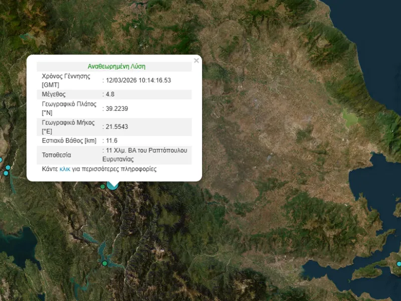Click the 'Μέγεθος' row label
This screenshot has height=301, width=401.
[x=54, y=94]
